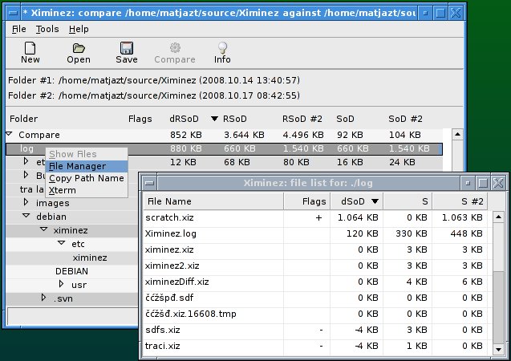Screen dimensions: 511x361
Task: Open the Tools menu
Action: (47, 28)
